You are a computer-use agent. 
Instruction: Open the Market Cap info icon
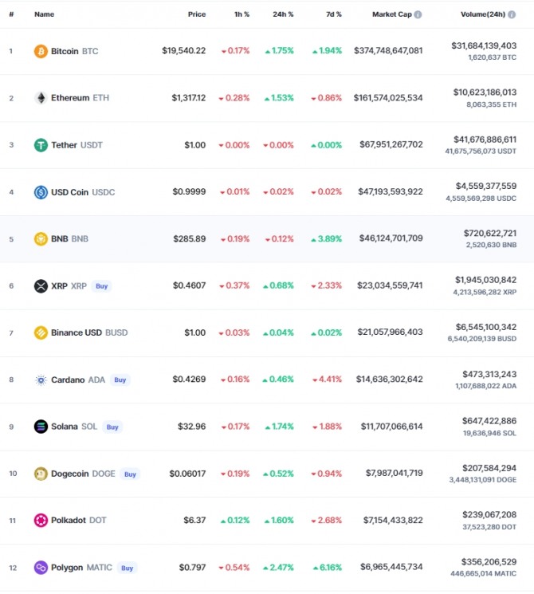coord(418,14)
